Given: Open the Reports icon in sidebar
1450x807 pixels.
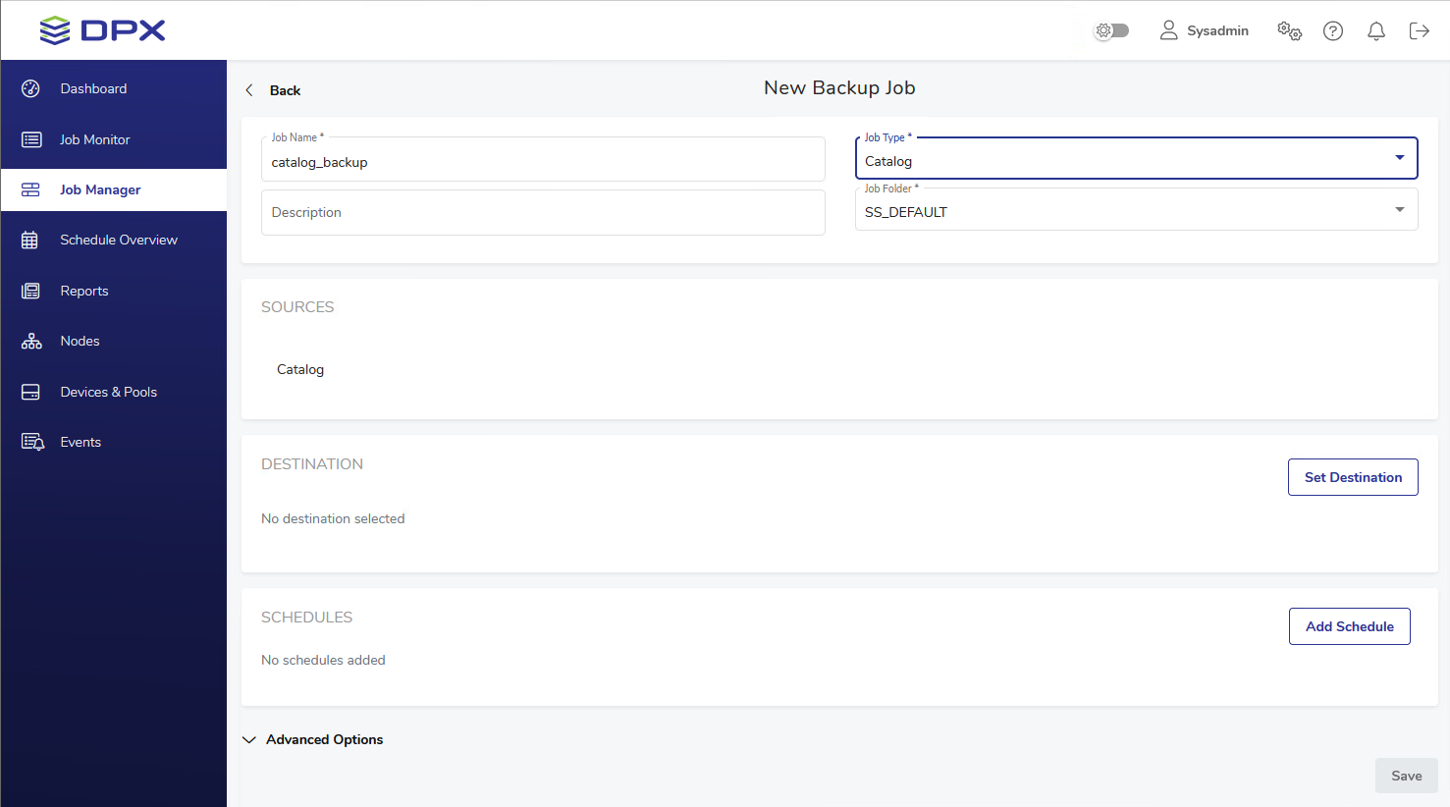Looking at the screenshot, I should click(30, 291).
